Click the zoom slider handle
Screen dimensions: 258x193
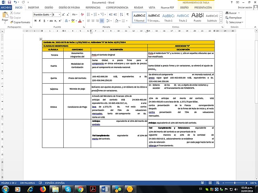point(235,183)
